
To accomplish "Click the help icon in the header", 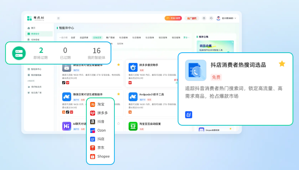I will pyautogui.click(x=204, y=18).
